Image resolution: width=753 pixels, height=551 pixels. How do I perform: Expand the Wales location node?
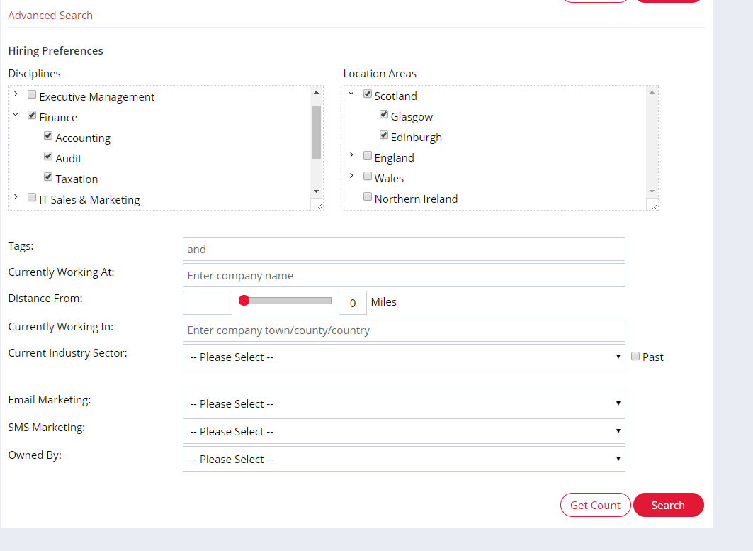(351, 176)
